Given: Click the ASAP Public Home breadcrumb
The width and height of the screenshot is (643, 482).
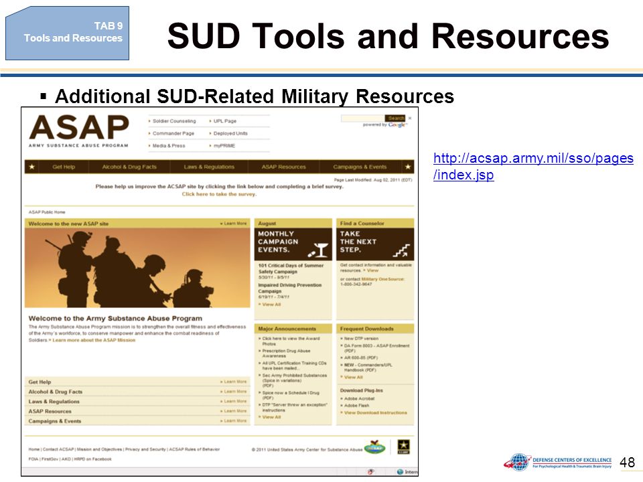Looking at the screenshot, I should click(x=47, y=212).
